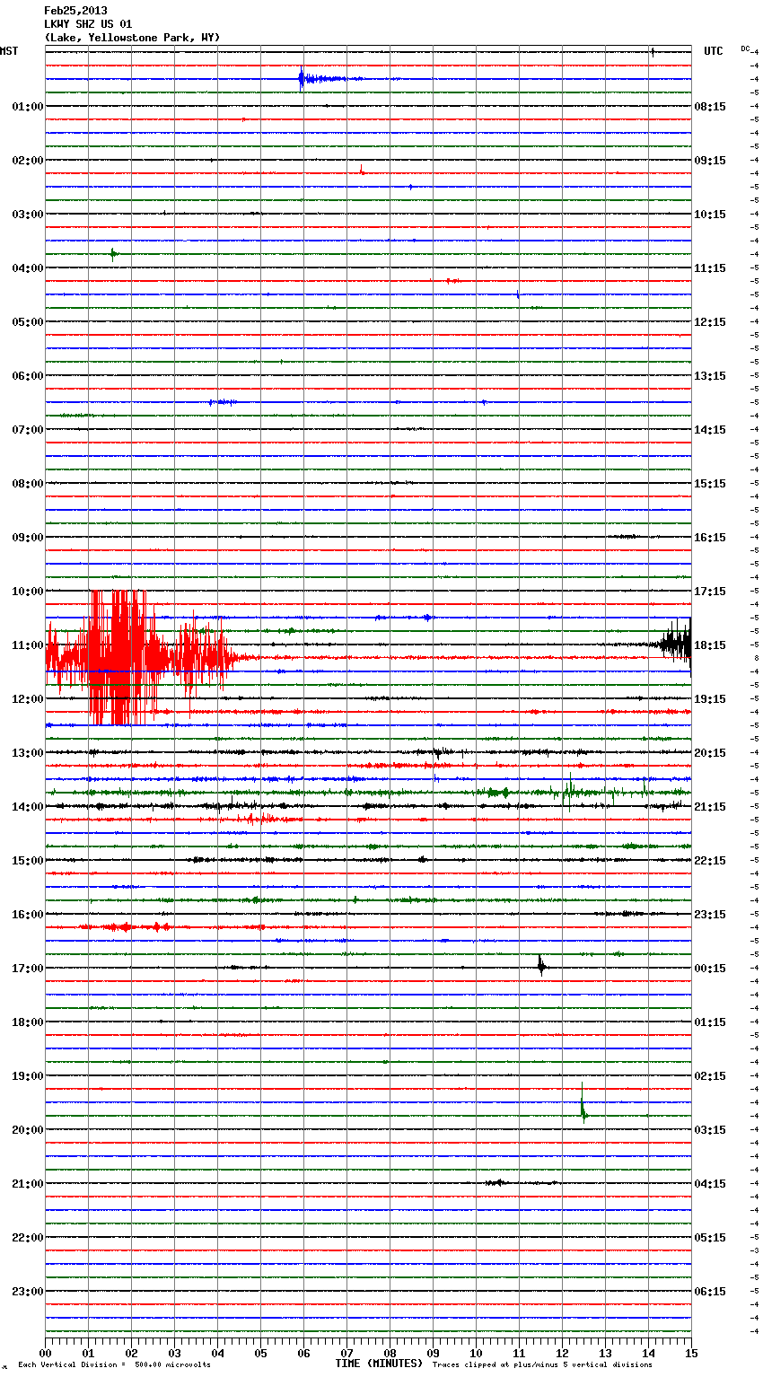Click the 04:15 UTC time label
Screen dimensions: 763x1377
[710, 1184]
